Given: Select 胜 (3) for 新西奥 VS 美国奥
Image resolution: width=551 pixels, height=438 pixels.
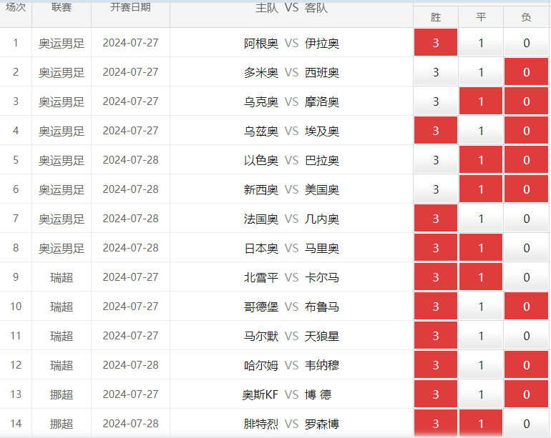Looking at the screenshot, I should 436,189.
